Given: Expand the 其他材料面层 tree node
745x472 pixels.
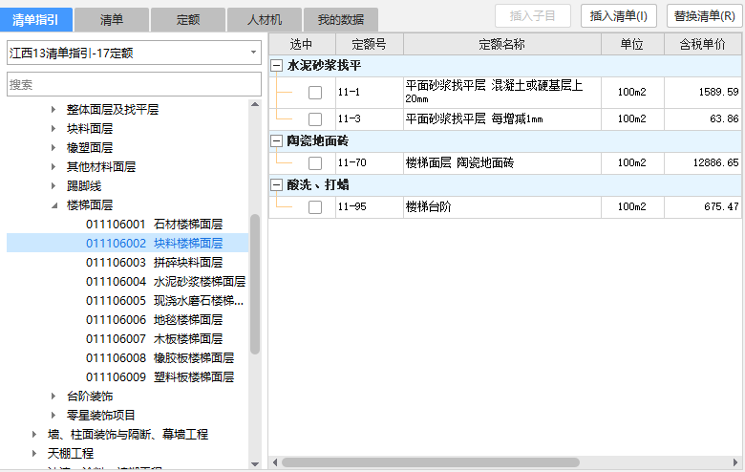Looking at the screenshot, I should click(x=53, y=167).
